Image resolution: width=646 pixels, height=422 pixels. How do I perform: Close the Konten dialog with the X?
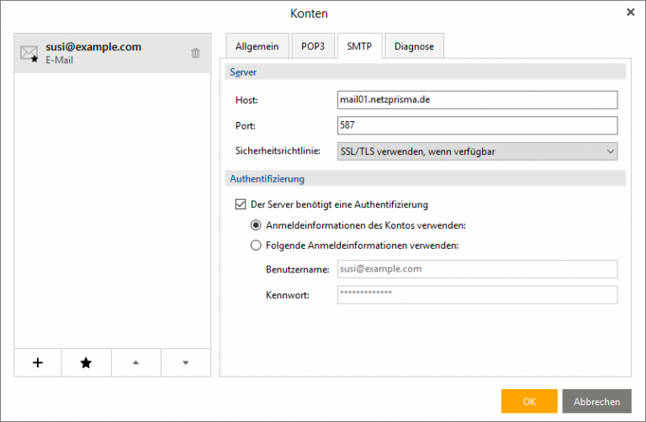630,13
